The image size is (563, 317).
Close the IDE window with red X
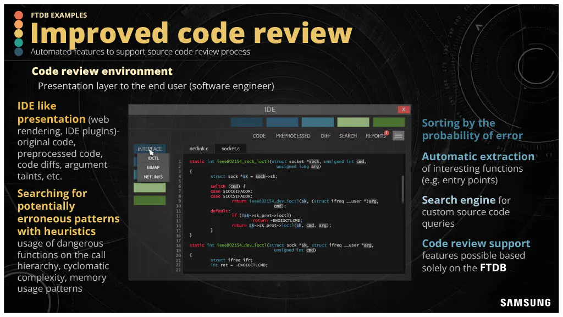click(404, 110)
